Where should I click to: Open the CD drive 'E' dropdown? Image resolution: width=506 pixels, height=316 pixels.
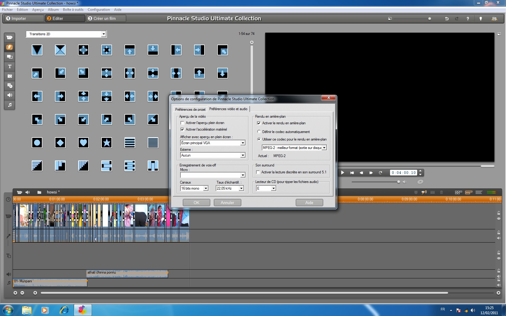pyautogui.click(x=273, y=188)
